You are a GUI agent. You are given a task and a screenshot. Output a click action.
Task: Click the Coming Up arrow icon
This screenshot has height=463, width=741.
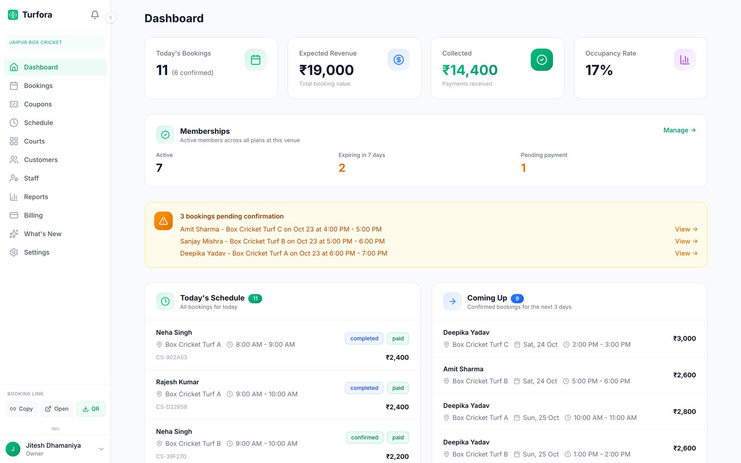point(452,301)
